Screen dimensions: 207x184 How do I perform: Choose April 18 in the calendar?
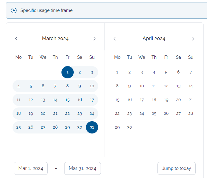click(154, 100)
